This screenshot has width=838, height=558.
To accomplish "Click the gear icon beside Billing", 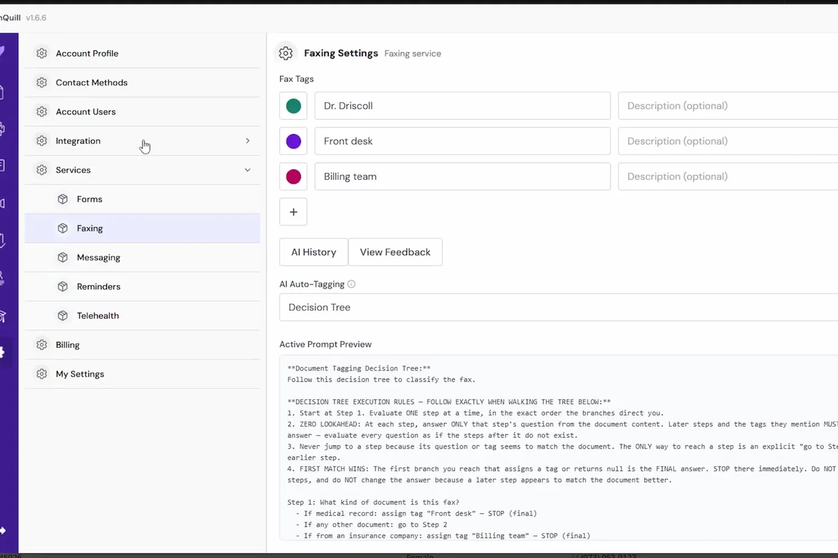I will [42, 345].
